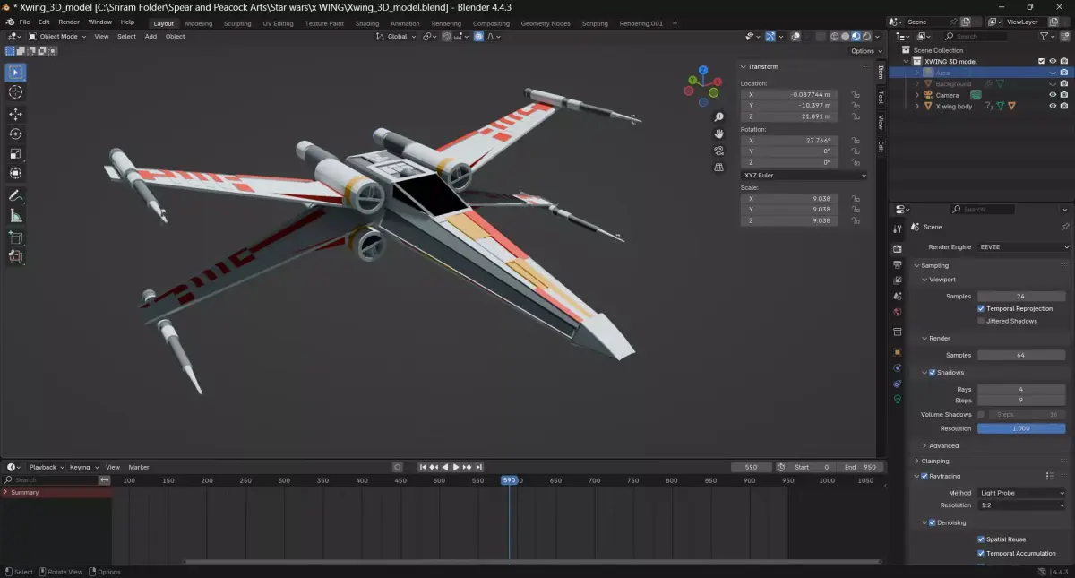Activate the Rotate tool
This screenshot has height=578, width=1075.
pyautogui.click(x=15, y=134)
